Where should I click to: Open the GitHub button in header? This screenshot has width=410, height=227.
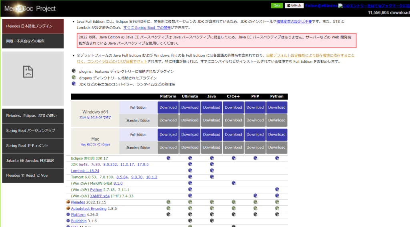[294, 6]
